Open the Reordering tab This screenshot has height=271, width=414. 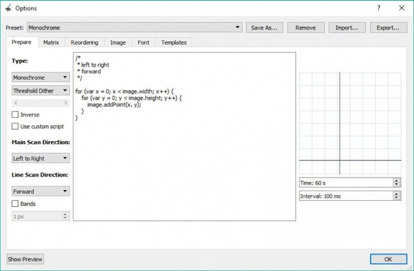click(x=84, y=42)
